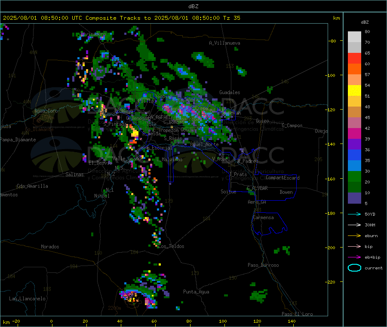The image size is (387, 327).
Task: Click the Valle Grande location label
Action: [x=128, y=159]
